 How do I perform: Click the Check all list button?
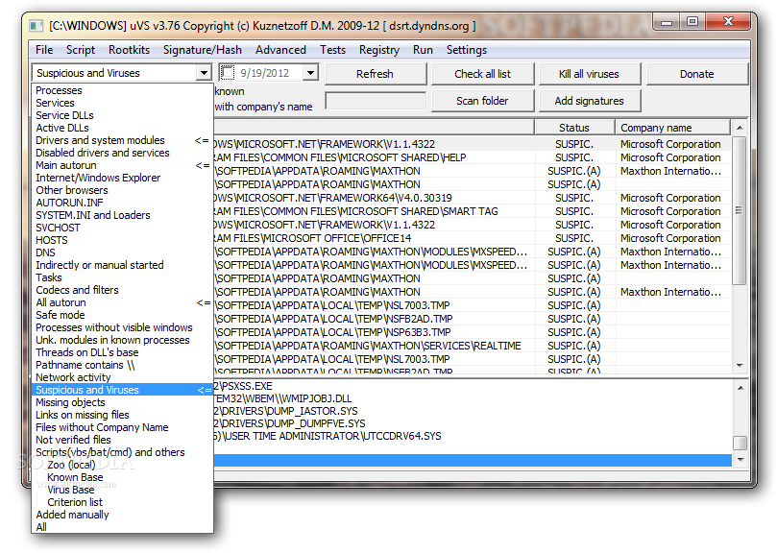click(482, 74)
